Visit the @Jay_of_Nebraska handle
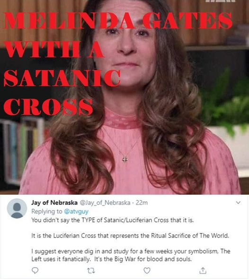The width and height of the screenshot is (249, 279). (x=105, y=203)
